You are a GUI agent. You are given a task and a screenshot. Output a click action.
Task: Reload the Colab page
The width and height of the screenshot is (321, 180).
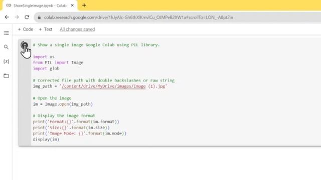tap(27, 17)
